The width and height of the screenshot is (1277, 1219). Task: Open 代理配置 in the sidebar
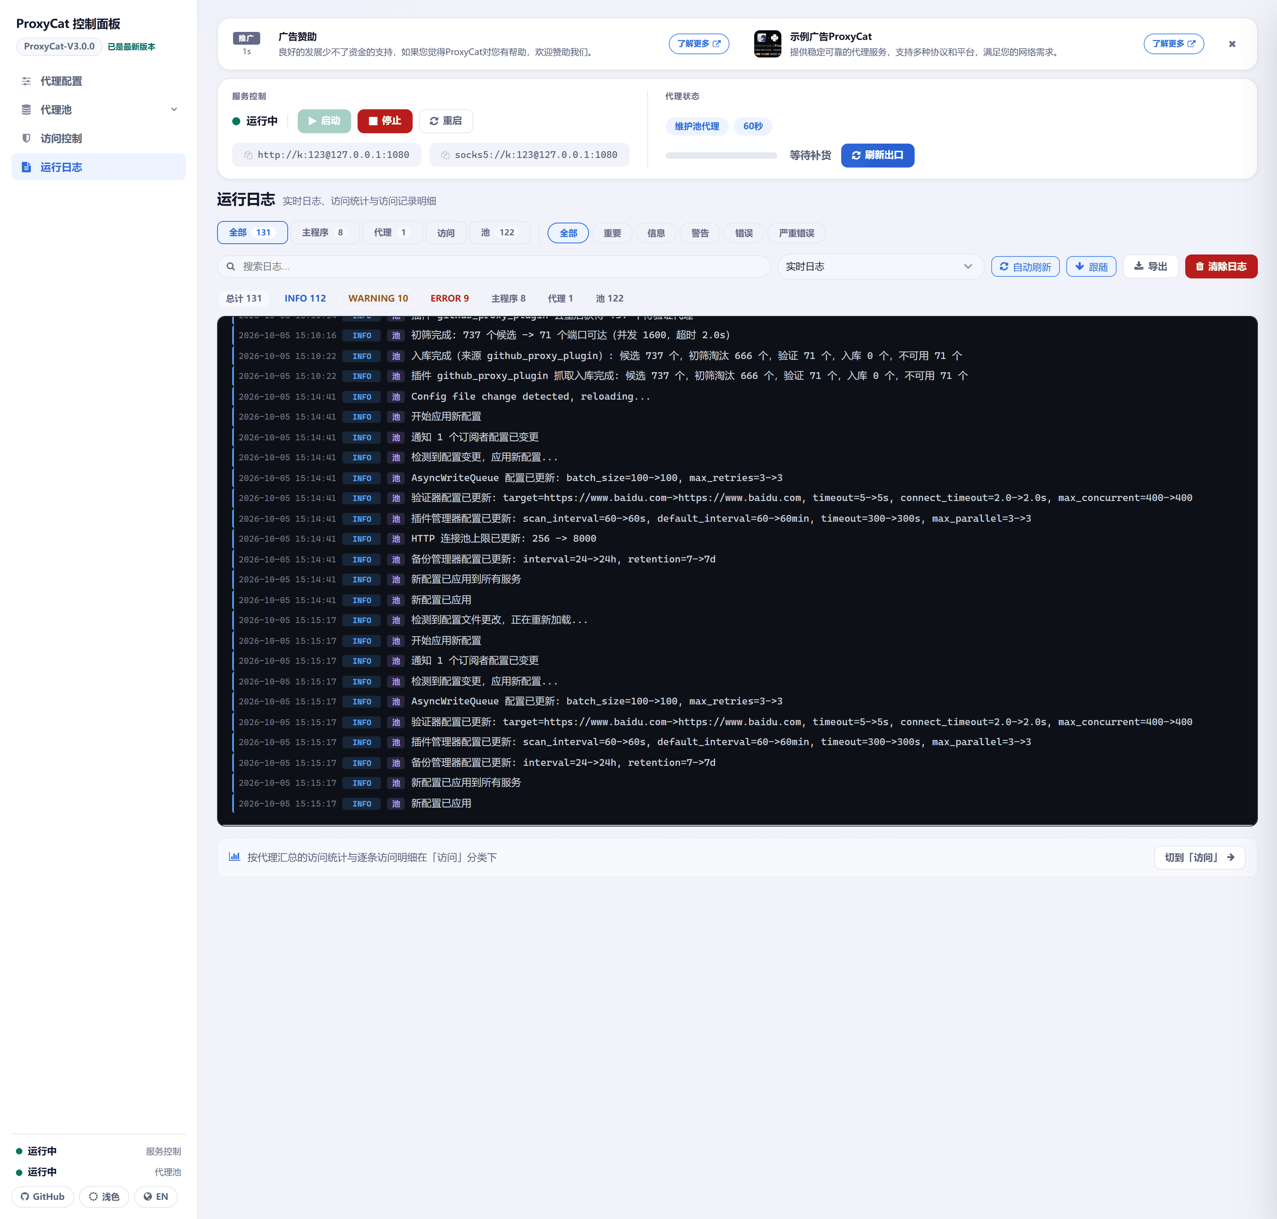(98, 81)
